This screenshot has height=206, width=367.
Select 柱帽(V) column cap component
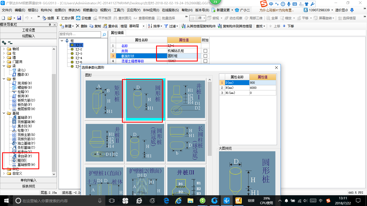pos(21,92)
